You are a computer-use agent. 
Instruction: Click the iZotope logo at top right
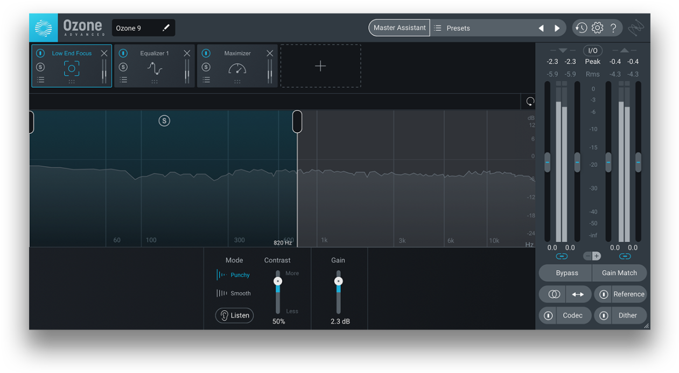(636, 27)
